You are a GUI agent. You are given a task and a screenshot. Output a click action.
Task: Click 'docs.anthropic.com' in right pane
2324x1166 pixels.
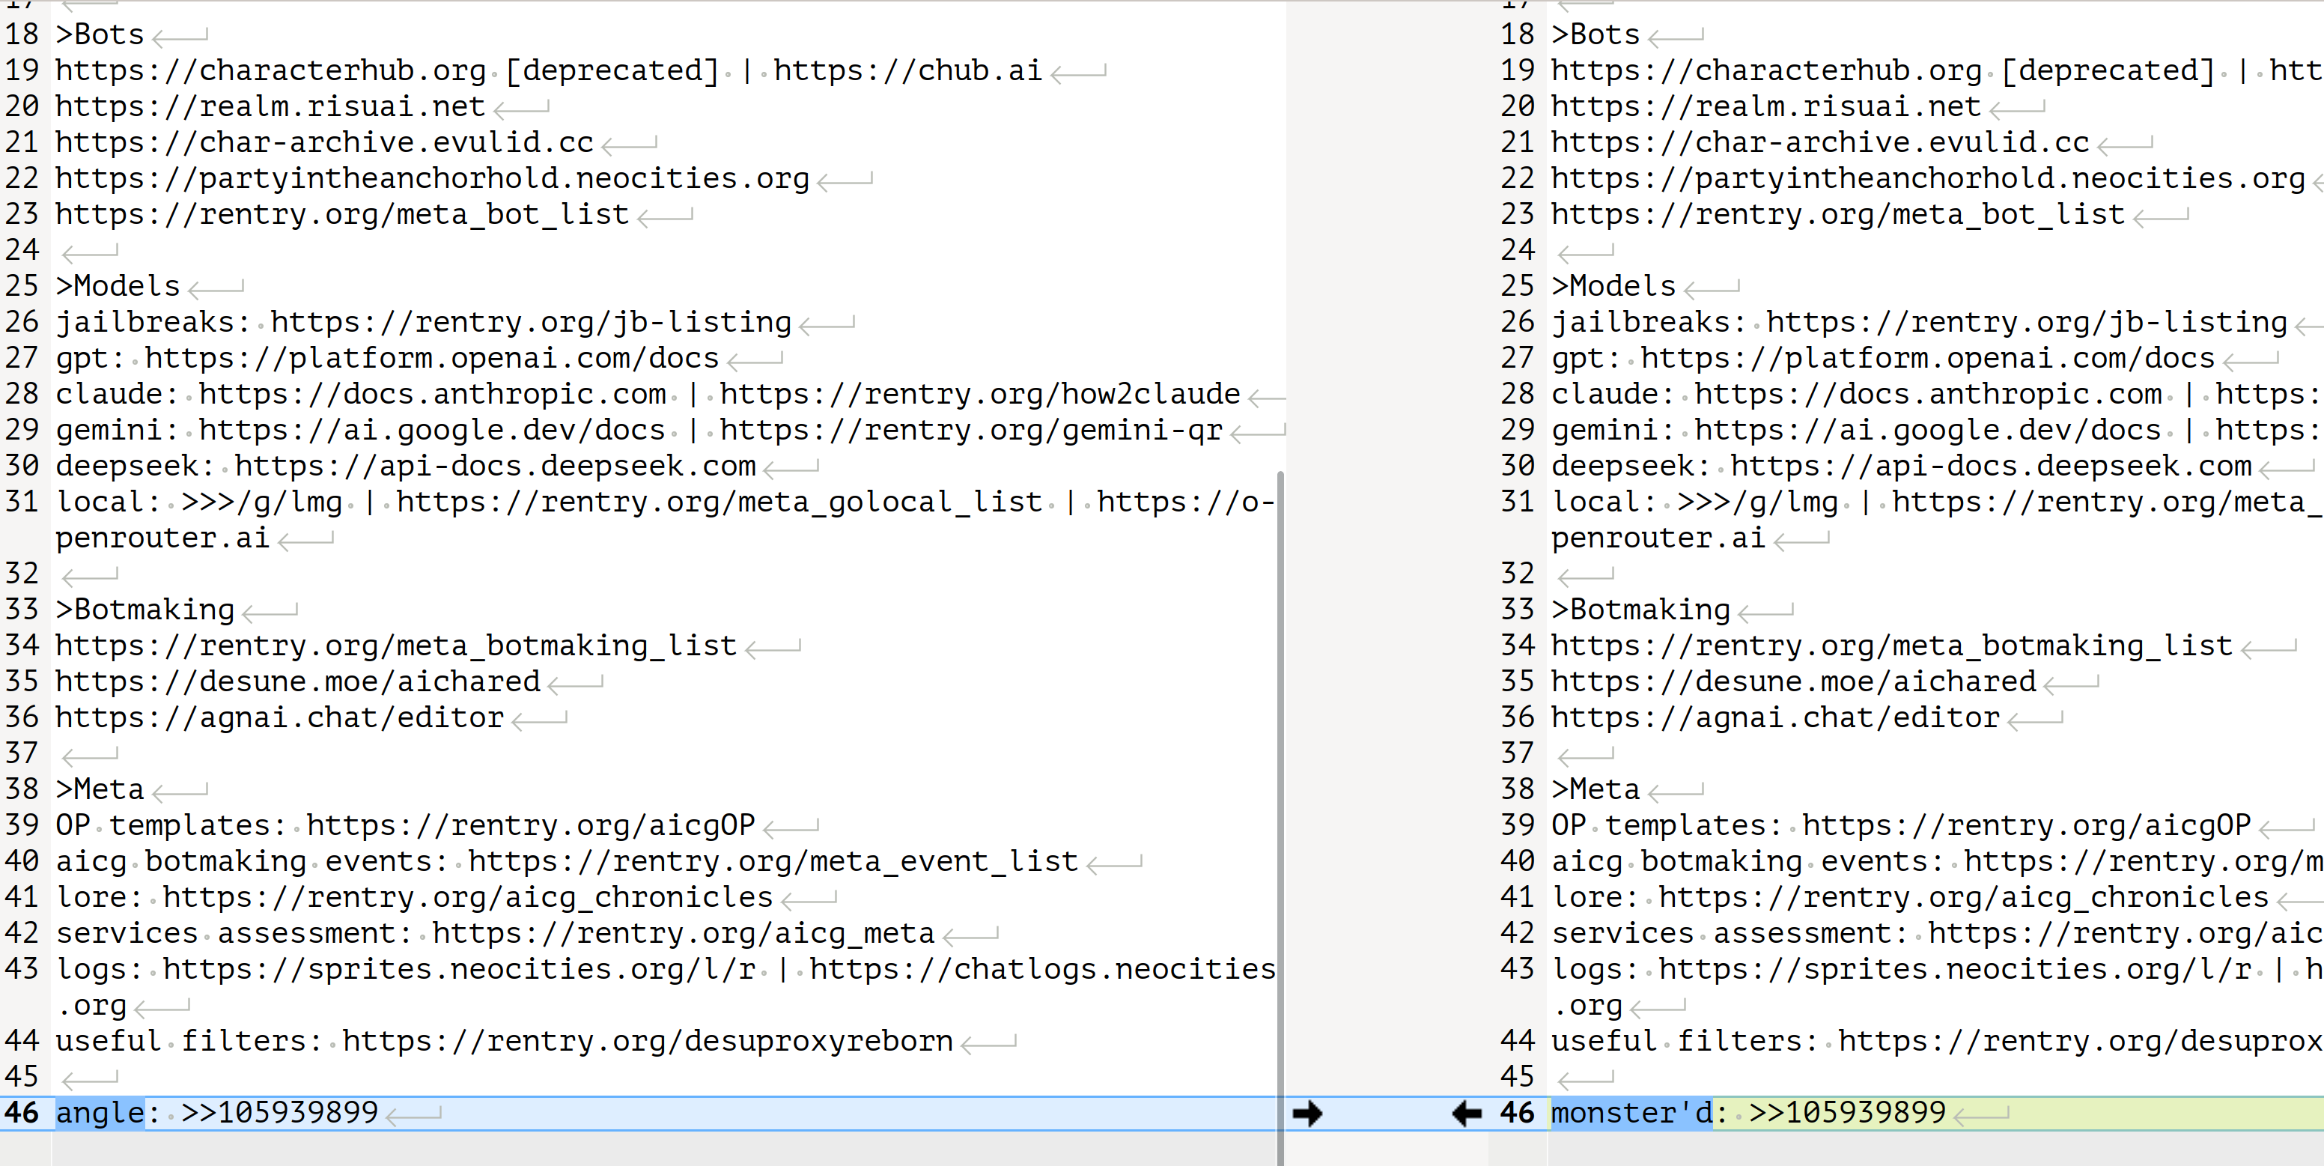coord(2000,395)
